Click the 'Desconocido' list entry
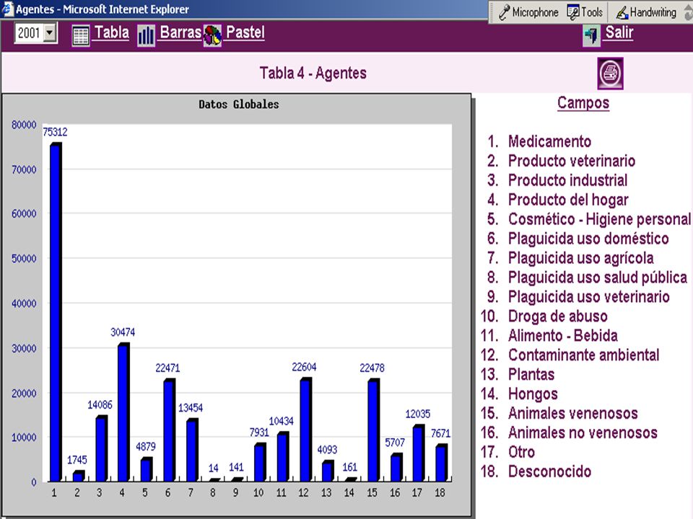This screenshot has height=519, width=693. (x=550, y=471)
